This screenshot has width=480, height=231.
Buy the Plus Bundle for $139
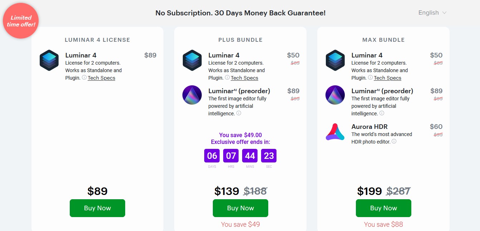(240, 208)
